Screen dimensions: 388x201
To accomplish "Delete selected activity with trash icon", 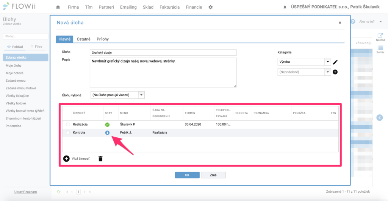I will (x=100, y=159).
